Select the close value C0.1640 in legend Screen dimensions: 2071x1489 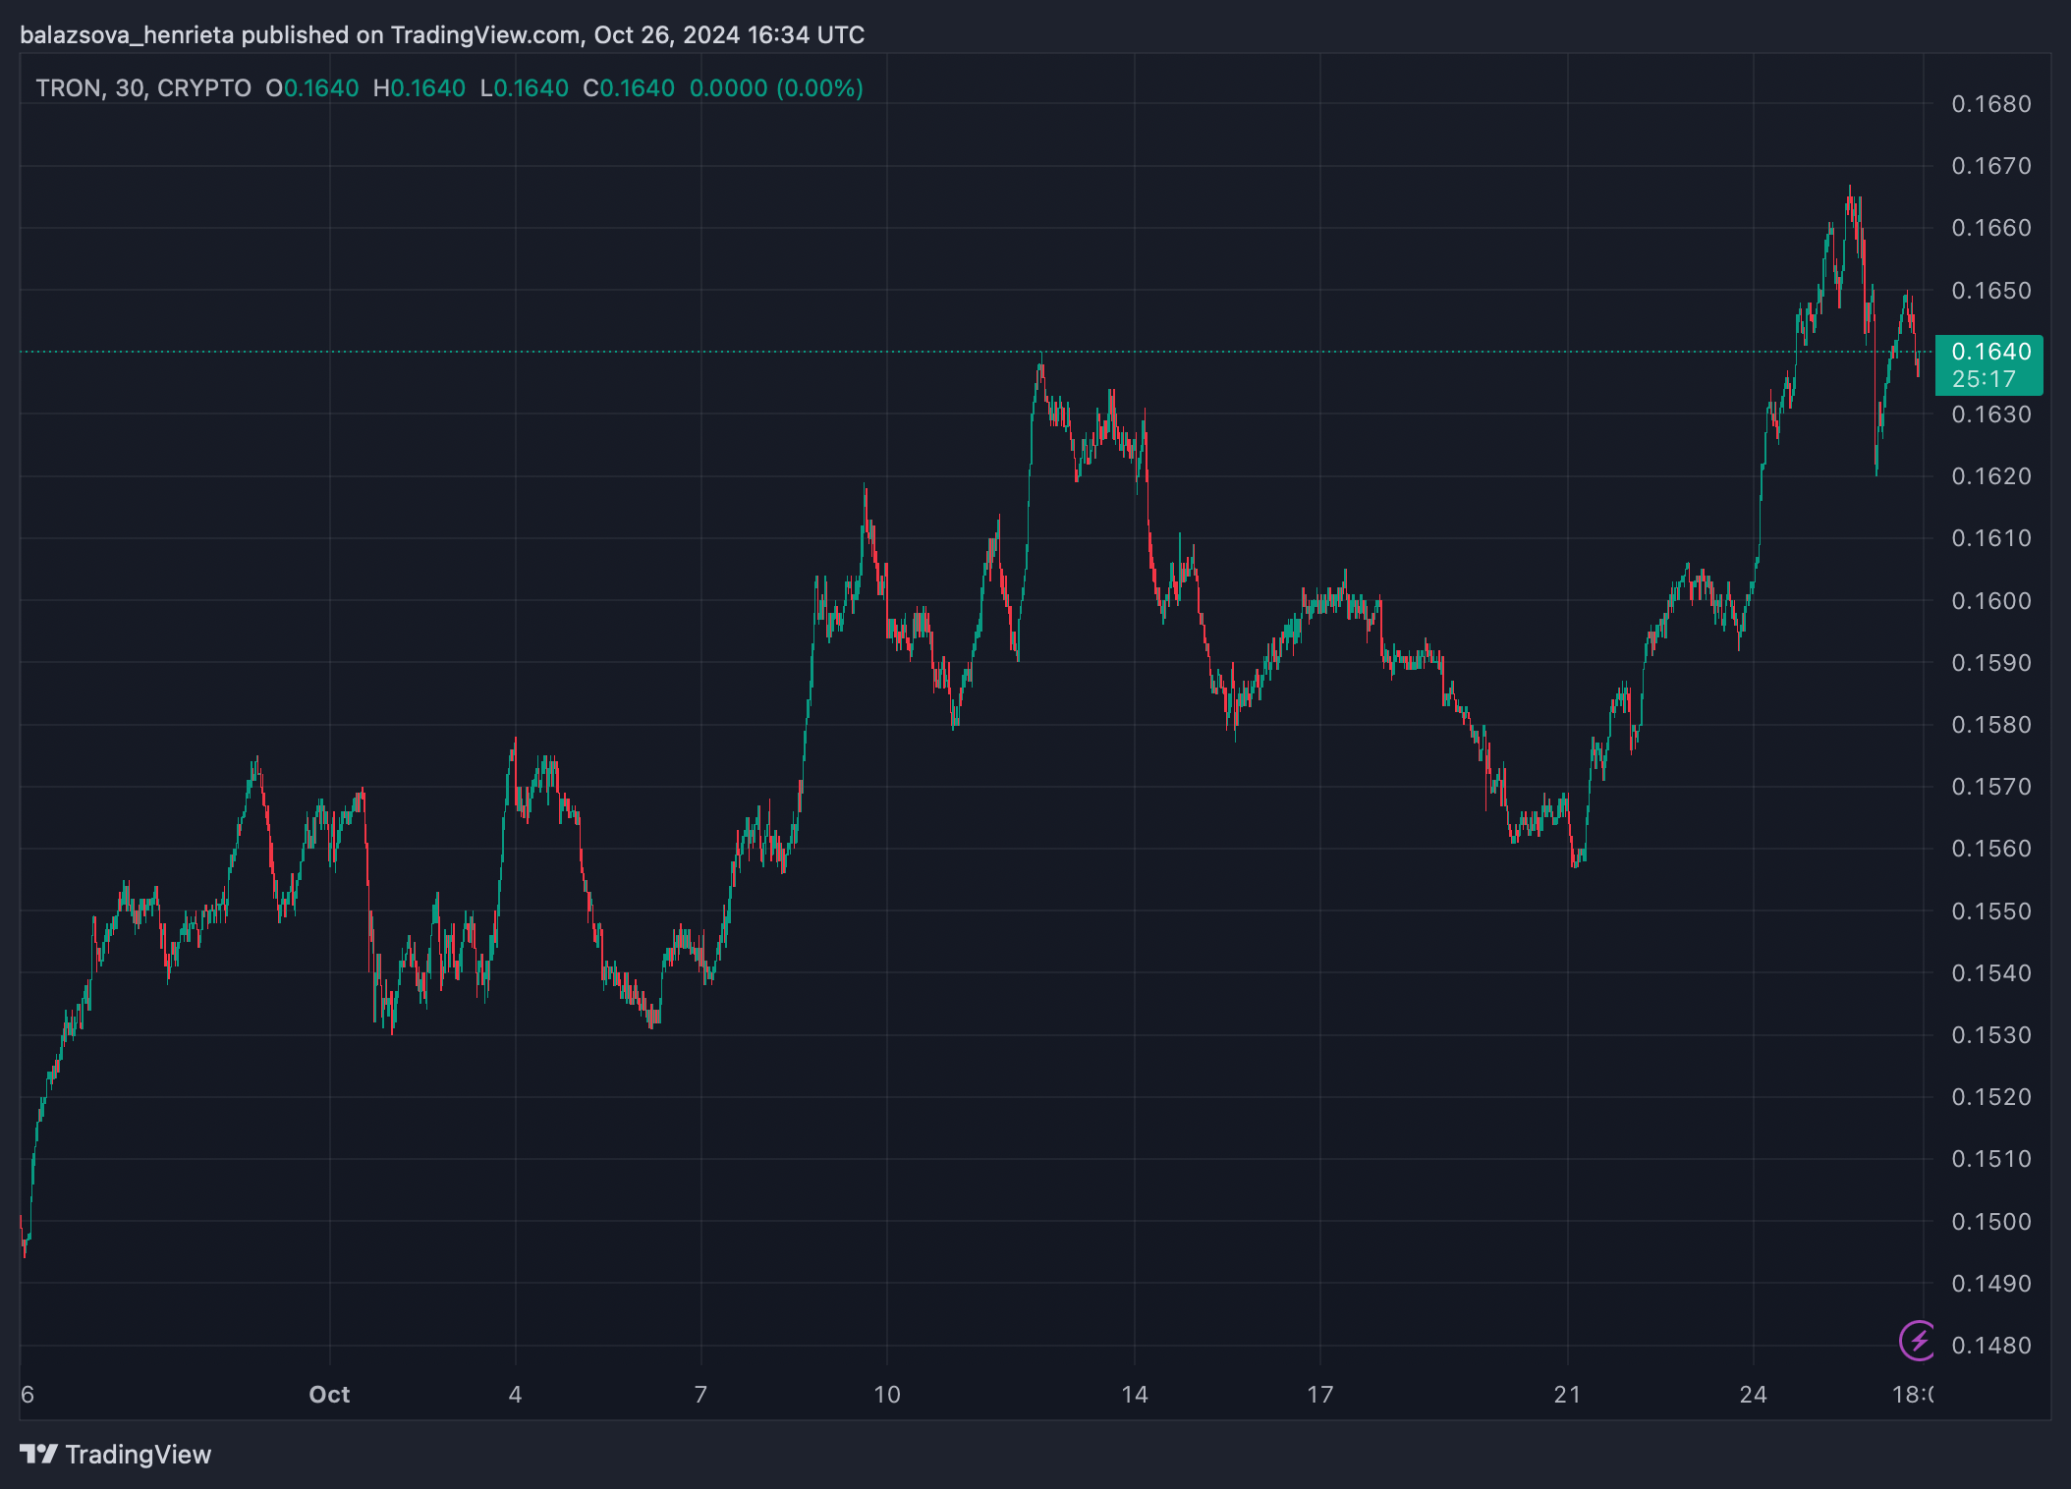pyautogui.click(x=629, y=88)
